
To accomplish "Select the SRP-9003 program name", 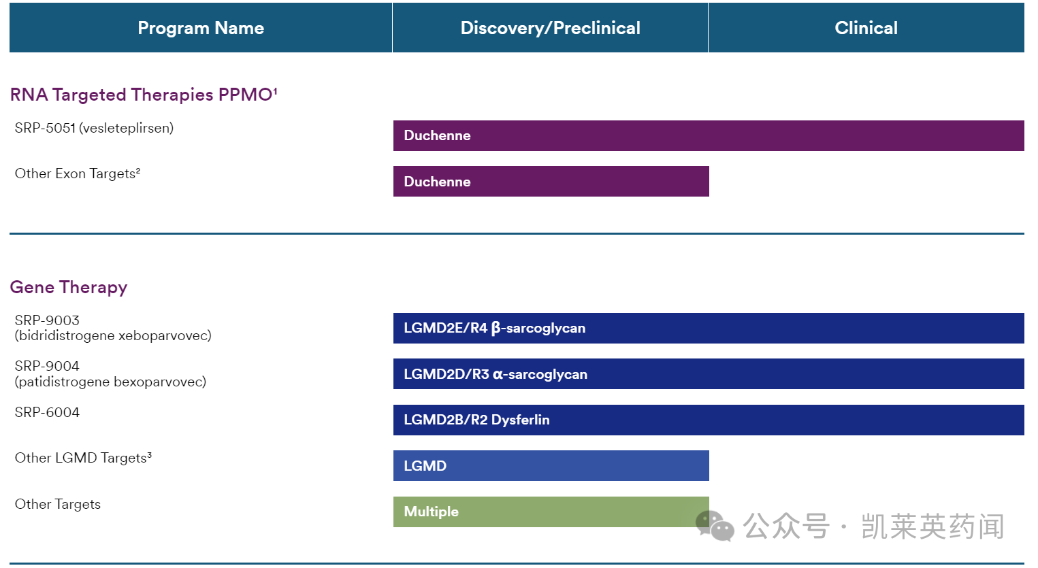I will click(x=47, y=320).
